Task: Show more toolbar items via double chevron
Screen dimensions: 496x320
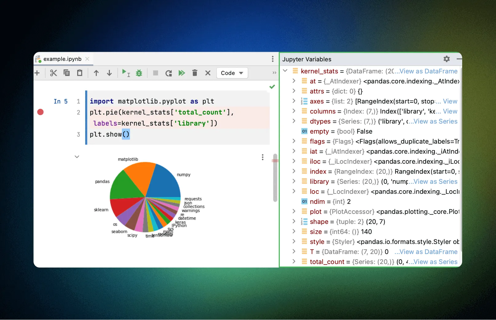Action: click(x=274, y=73)
